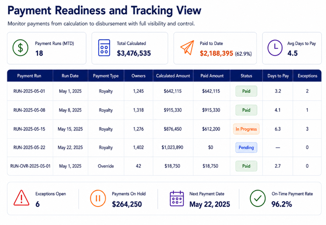Click the Pending status badge
Viewport: 326px width, 225px height.
[x=246, y=148]
